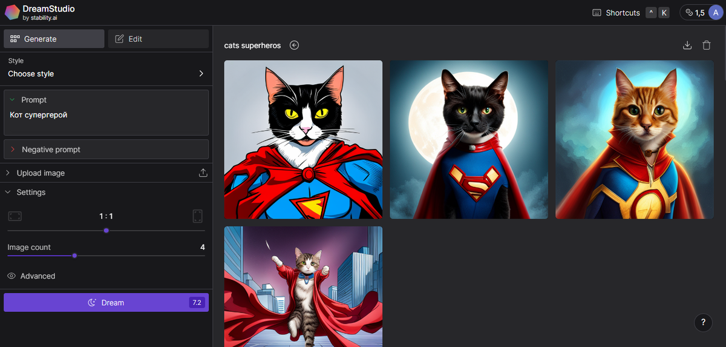Viewport: 726px width, 347px height.
Task: Open the flying cat in city image
Action: [x=303, y=286]
